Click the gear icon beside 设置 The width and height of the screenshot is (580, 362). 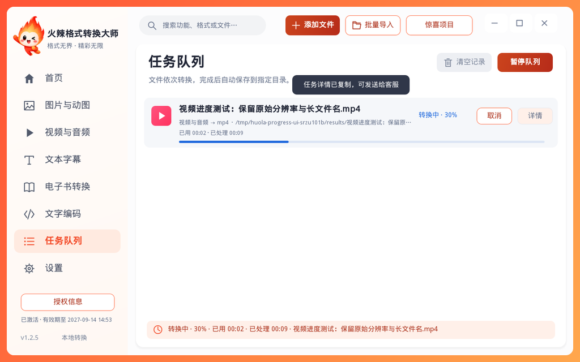coord(29,269)
